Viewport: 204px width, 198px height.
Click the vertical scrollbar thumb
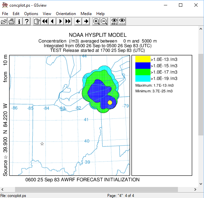click(201, 95)
